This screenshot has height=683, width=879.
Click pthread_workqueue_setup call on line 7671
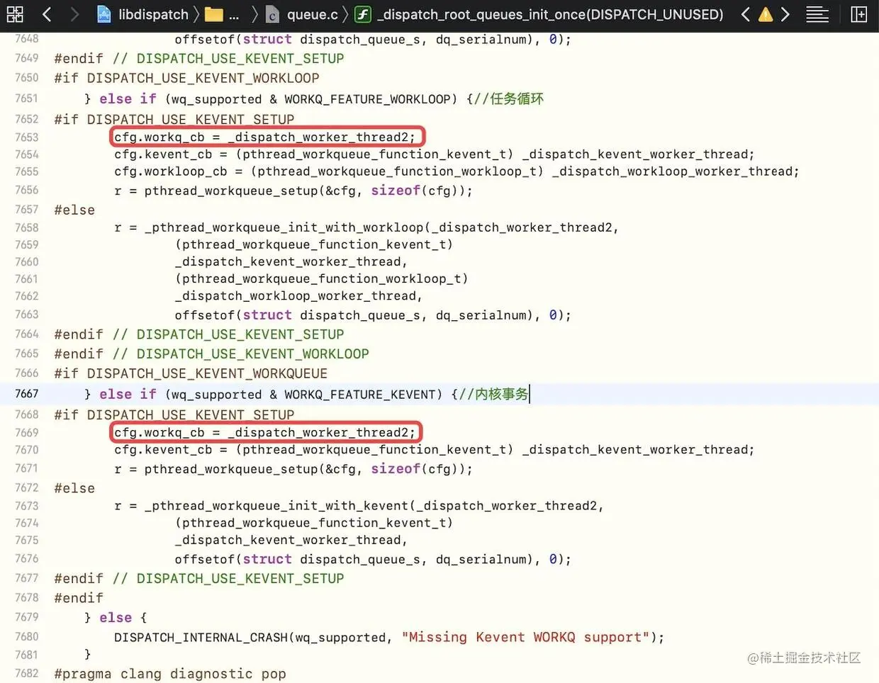coord(231,469)
